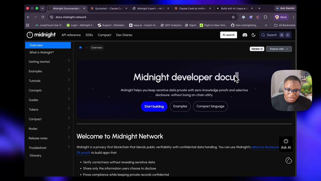Image resolution: width=321 pixels, height=181 pixels.
Task: Click the browser forward arrow
Action: click(x=35, y=17)
